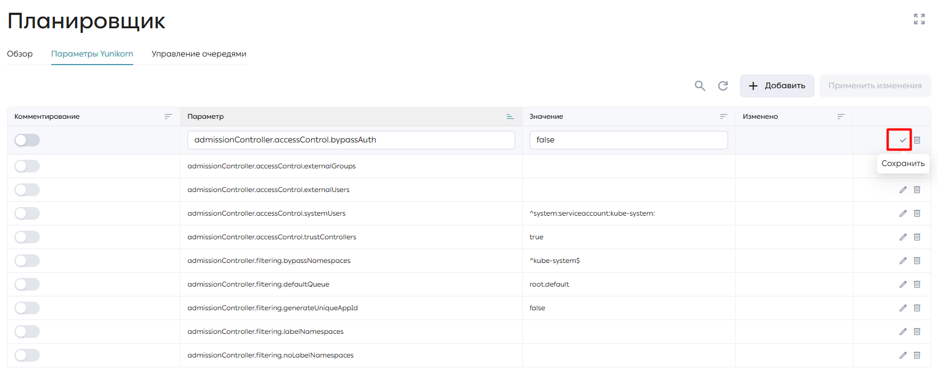Toggle commenting for filtering.labelNamespaces
Image resolution: width=937 pixels, height=380 pixels.
pyautogui.click(x=27, y=332)
